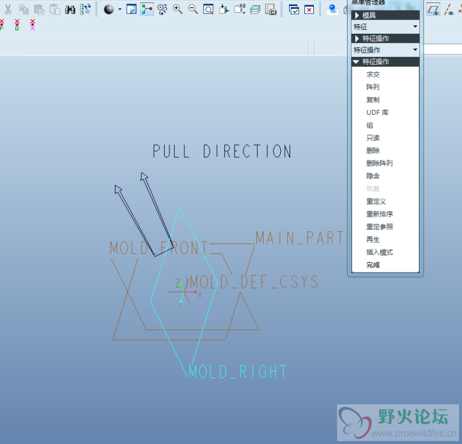Click the close window red X icon
This screenshot has height=444, width=462.
pos(309,9)
